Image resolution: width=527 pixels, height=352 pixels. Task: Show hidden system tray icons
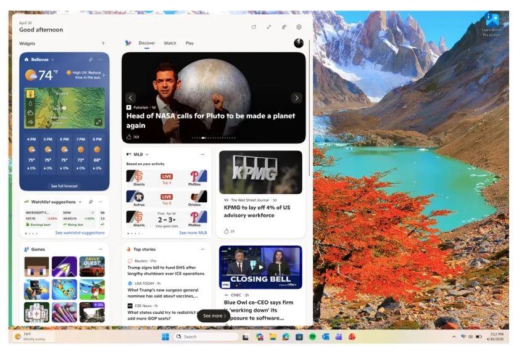coord(454,337)
